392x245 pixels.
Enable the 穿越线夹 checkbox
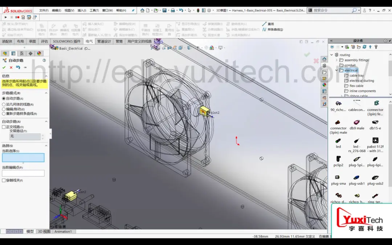coord(4,180)
